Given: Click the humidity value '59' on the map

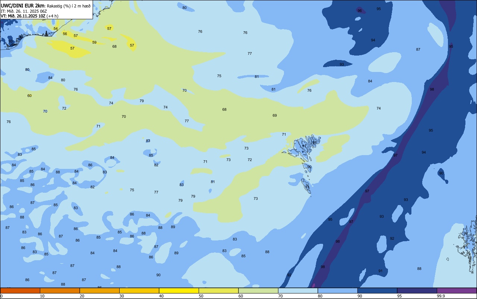Looking at the screenshot, I should (x=94, y=43).
